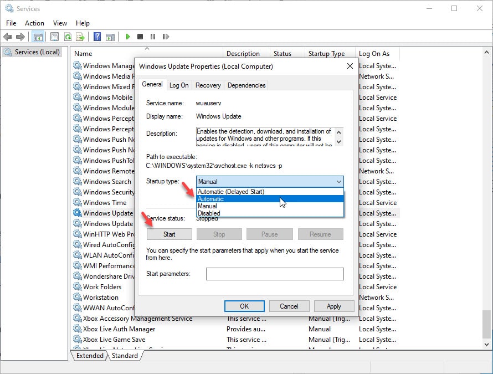Choose the Automatic startup option
This screenshot has width=493, height=374.
point(270,199)
